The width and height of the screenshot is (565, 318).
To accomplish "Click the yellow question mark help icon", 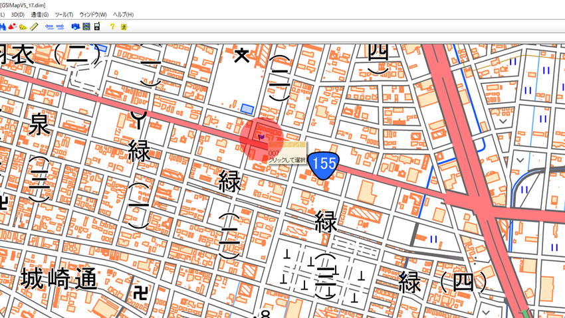I will pyautogui.click(x=112, y=27).
